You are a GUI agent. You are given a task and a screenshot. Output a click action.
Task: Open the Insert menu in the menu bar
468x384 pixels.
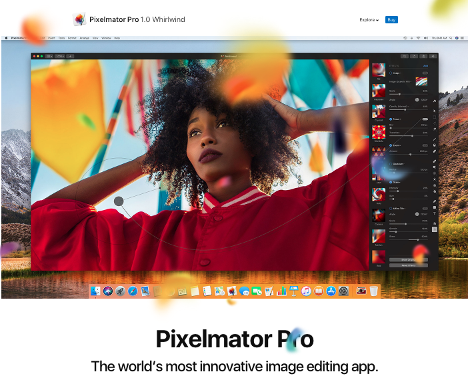pyautogui.click(x=51, y=38)
